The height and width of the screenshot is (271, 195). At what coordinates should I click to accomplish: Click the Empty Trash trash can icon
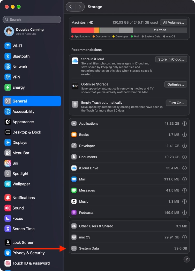[x=75, y=104]
